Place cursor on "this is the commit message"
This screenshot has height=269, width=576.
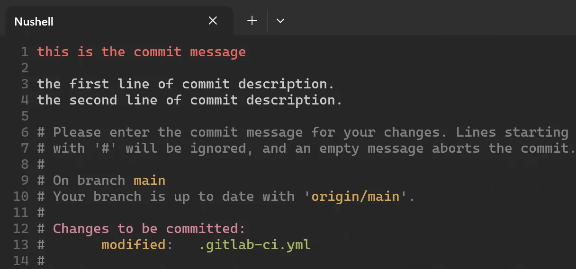[141, 52]
